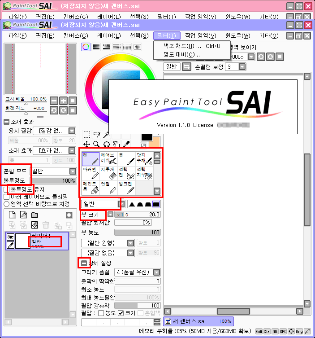Image resolution: width=315 pixels, height=338 pixels.
Task: Select the 연필 pencil tool
Action: pyautogui.click(x=108, y=188)
